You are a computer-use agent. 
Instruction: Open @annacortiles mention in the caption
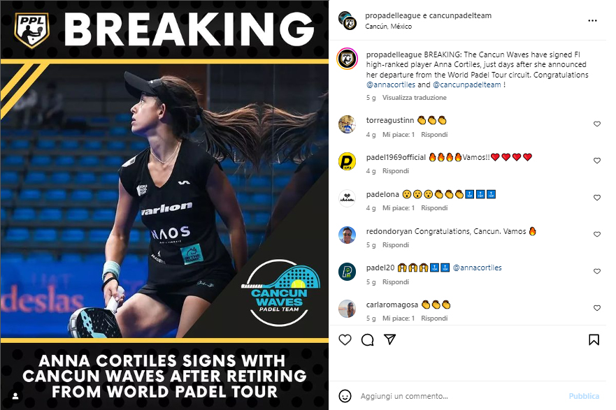click(390, 85)
